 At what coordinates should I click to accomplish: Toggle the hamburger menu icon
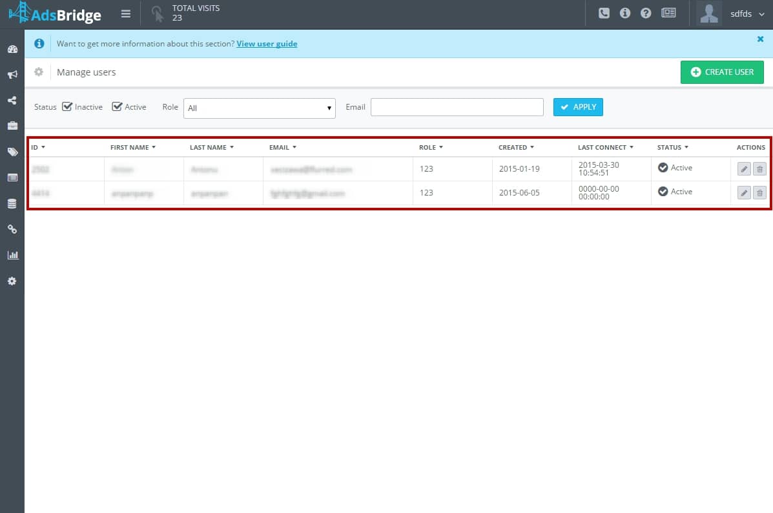click(x=126, y=14)
